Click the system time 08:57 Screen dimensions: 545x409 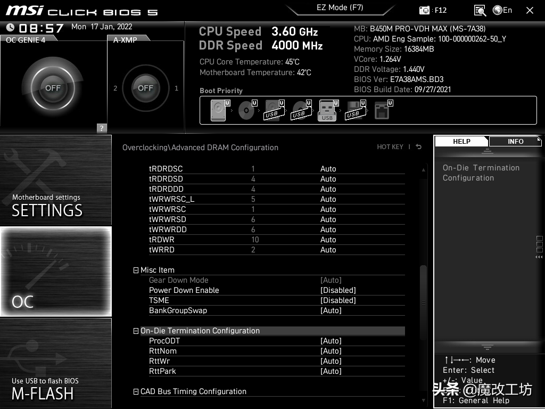pyautogui.click(x=42, y=28)
